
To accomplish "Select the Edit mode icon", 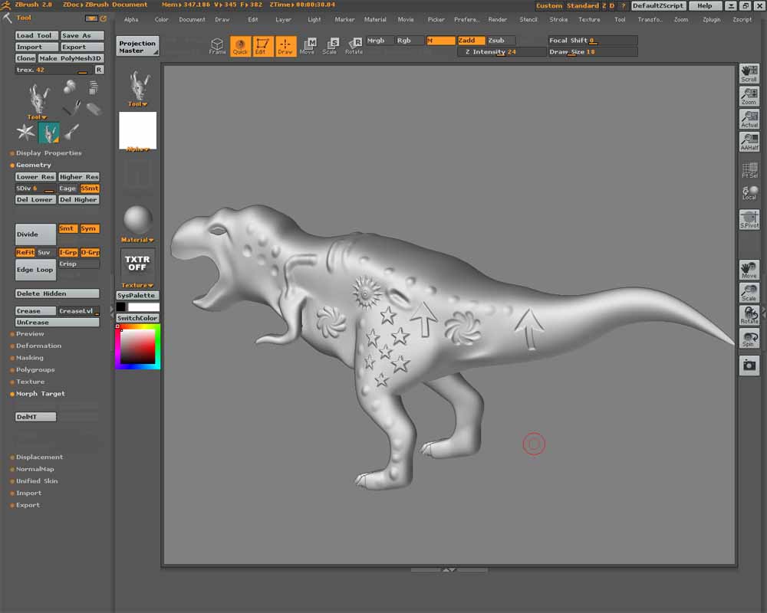I will tap(262, 46).
